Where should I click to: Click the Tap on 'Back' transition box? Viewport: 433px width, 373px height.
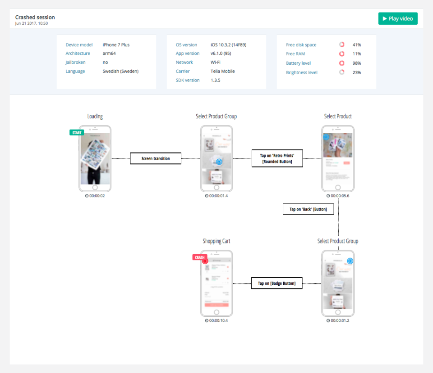pos(308,209)
